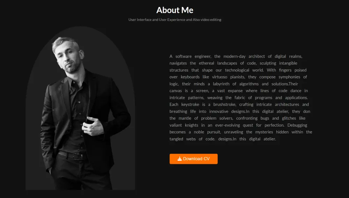349x198 pixels.
Task: Click the word "software" in the first line
Action: point(184,56)
